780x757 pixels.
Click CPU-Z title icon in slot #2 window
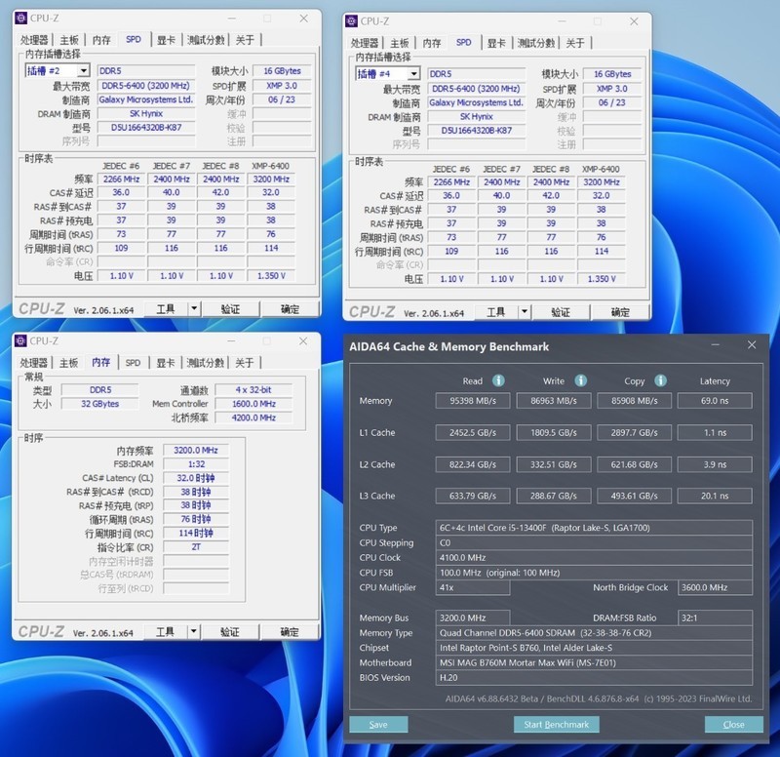click(20, 18)
